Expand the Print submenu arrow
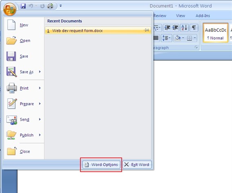 click(x=40, y=88)
